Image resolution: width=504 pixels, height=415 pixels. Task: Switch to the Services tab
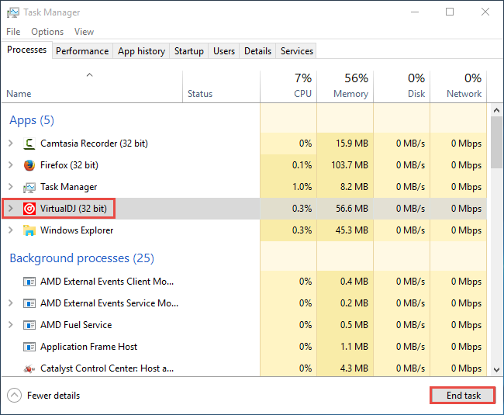297,51
